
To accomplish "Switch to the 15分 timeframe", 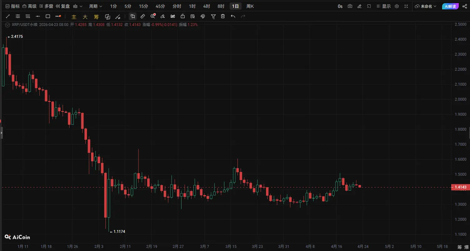I will click(x=143, y=6).
